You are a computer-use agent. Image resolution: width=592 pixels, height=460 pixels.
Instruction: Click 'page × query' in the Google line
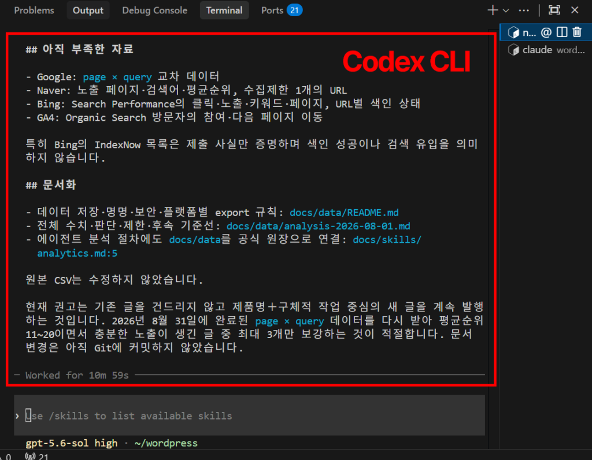117,77
